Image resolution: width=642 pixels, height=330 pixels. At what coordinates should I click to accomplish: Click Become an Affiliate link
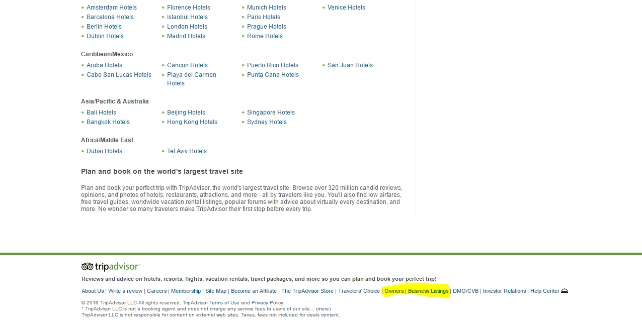point(254,291)
